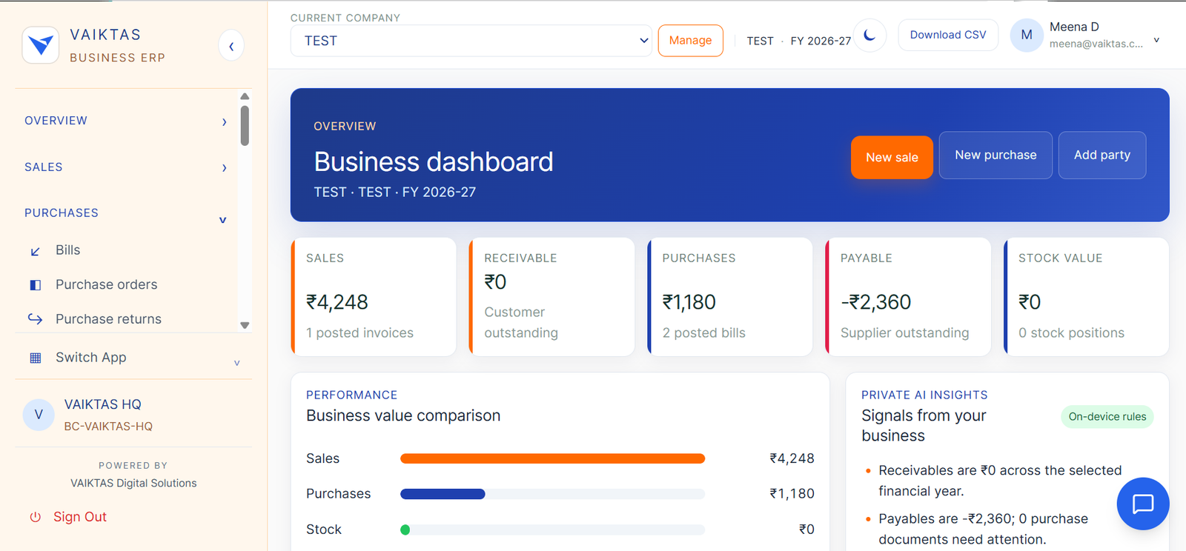The image size is (1186, 551).
Task: Open Purchase returns in the sidebar
Action: point(108,319)
